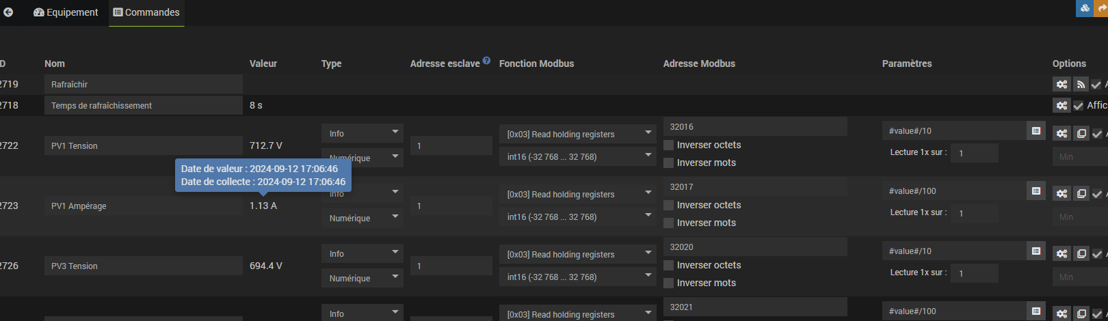The image size is (1108, 321).
Task: Open gears configuration for PV3 Tension
Action: click(x=1061, y=254)
